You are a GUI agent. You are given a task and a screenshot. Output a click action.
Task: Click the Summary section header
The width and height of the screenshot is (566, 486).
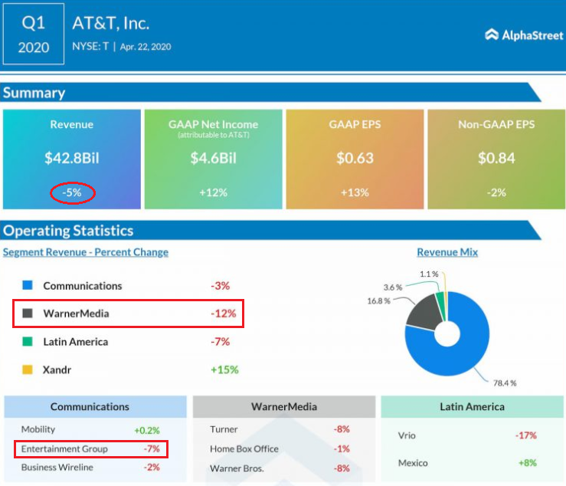[270, 93]
